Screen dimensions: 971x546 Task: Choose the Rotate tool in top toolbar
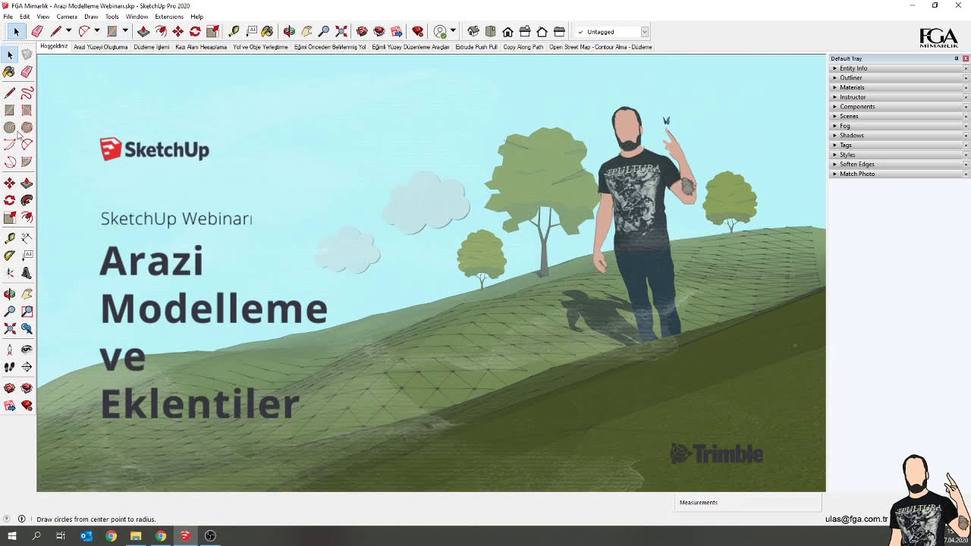[x=195, y=31]
